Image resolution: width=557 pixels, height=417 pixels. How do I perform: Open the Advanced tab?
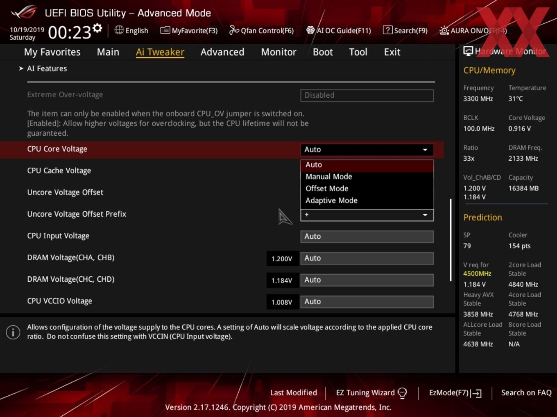(x=222, y=52)
